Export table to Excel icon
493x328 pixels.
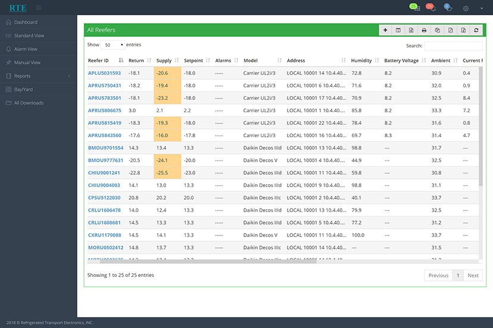pos(463,30)
